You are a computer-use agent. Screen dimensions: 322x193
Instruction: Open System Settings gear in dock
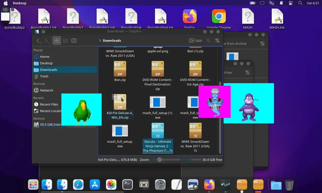tap(160, 185)
